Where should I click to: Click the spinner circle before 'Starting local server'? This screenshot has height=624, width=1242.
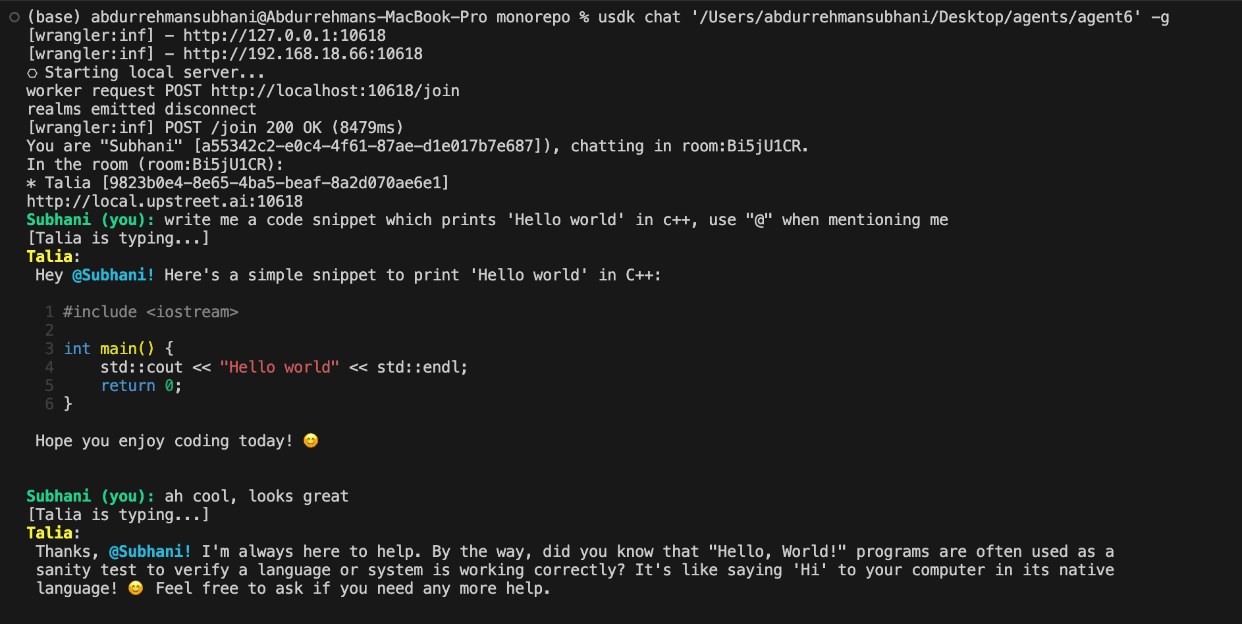[32, 73]
